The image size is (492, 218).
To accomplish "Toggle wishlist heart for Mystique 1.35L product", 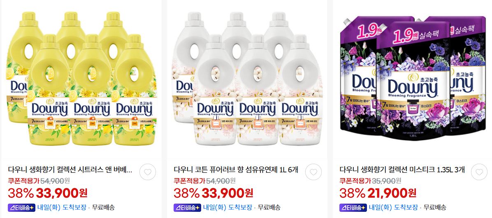I will click(479, 172).
